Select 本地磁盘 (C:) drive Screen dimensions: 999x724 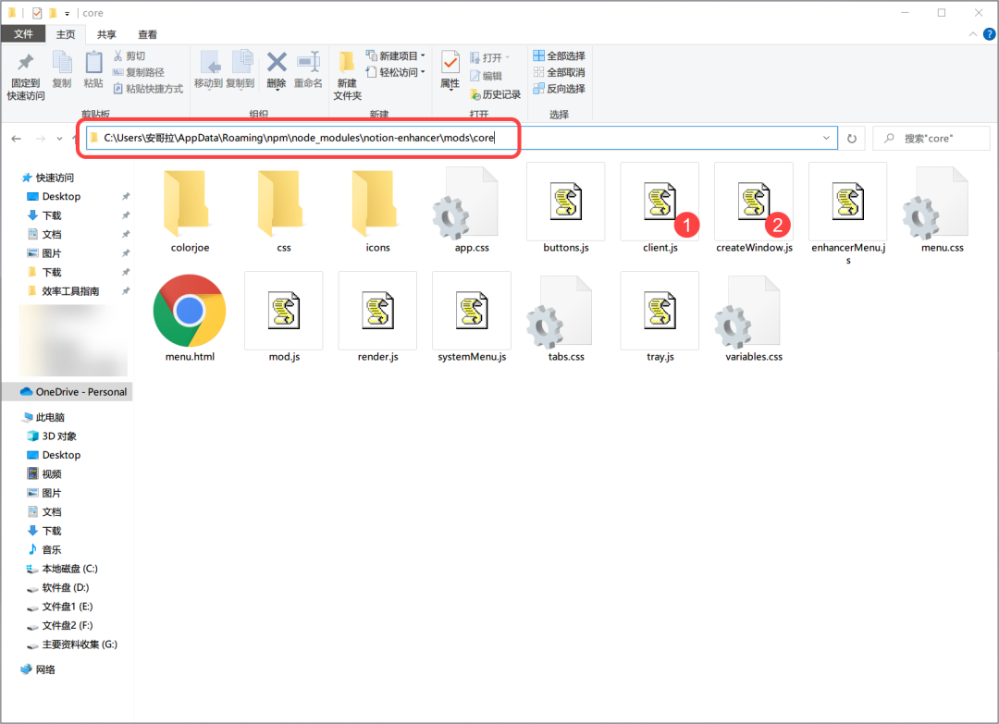(63, 569)
